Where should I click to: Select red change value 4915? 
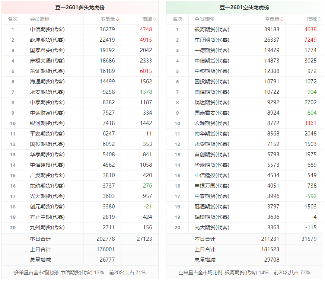146,40
